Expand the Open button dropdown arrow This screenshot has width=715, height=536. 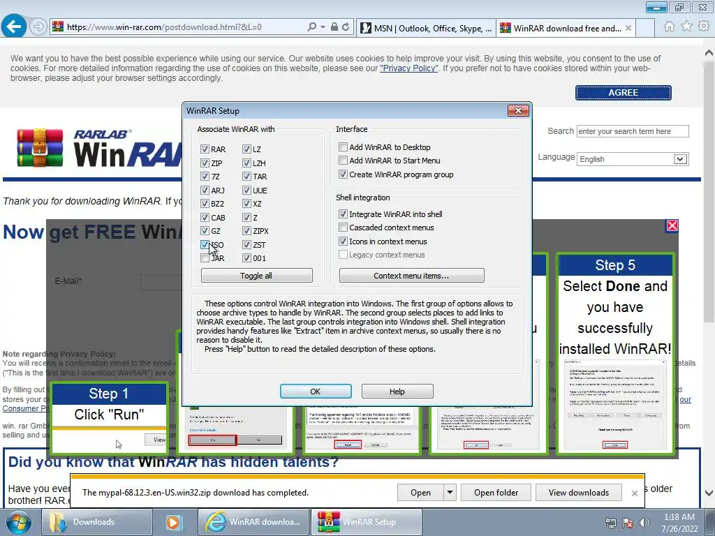pos(450,492)
